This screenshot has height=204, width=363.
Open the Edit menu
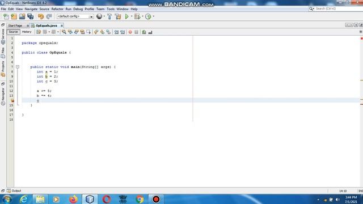(11, 9)
